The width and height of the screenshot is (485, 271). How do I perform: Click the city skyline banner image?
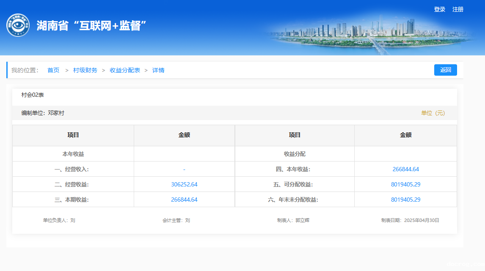pyautogui.click(x=372, y=34)
